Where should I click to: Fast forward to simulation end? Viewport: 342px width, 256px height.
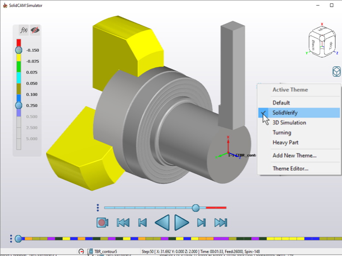pyautogui.click(x=221, y=222)
